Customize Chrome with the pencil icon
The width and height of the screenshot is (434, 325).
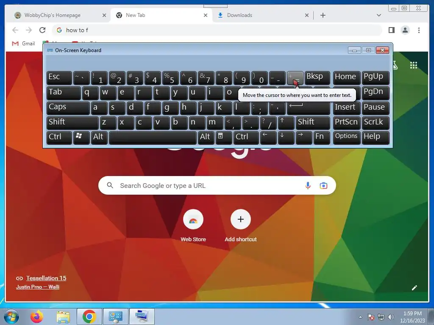point(415,288)
